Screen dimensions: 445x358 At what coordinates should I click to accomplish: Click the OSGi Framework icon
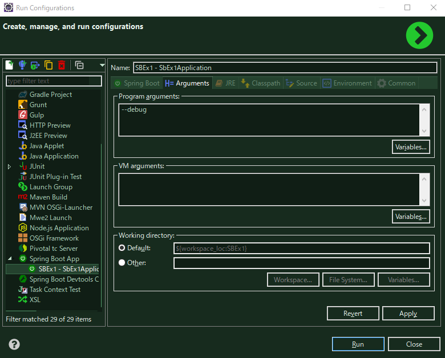tap(23, 238)
